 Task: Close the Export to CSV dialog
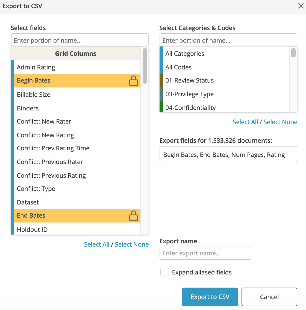pos(301,6)
